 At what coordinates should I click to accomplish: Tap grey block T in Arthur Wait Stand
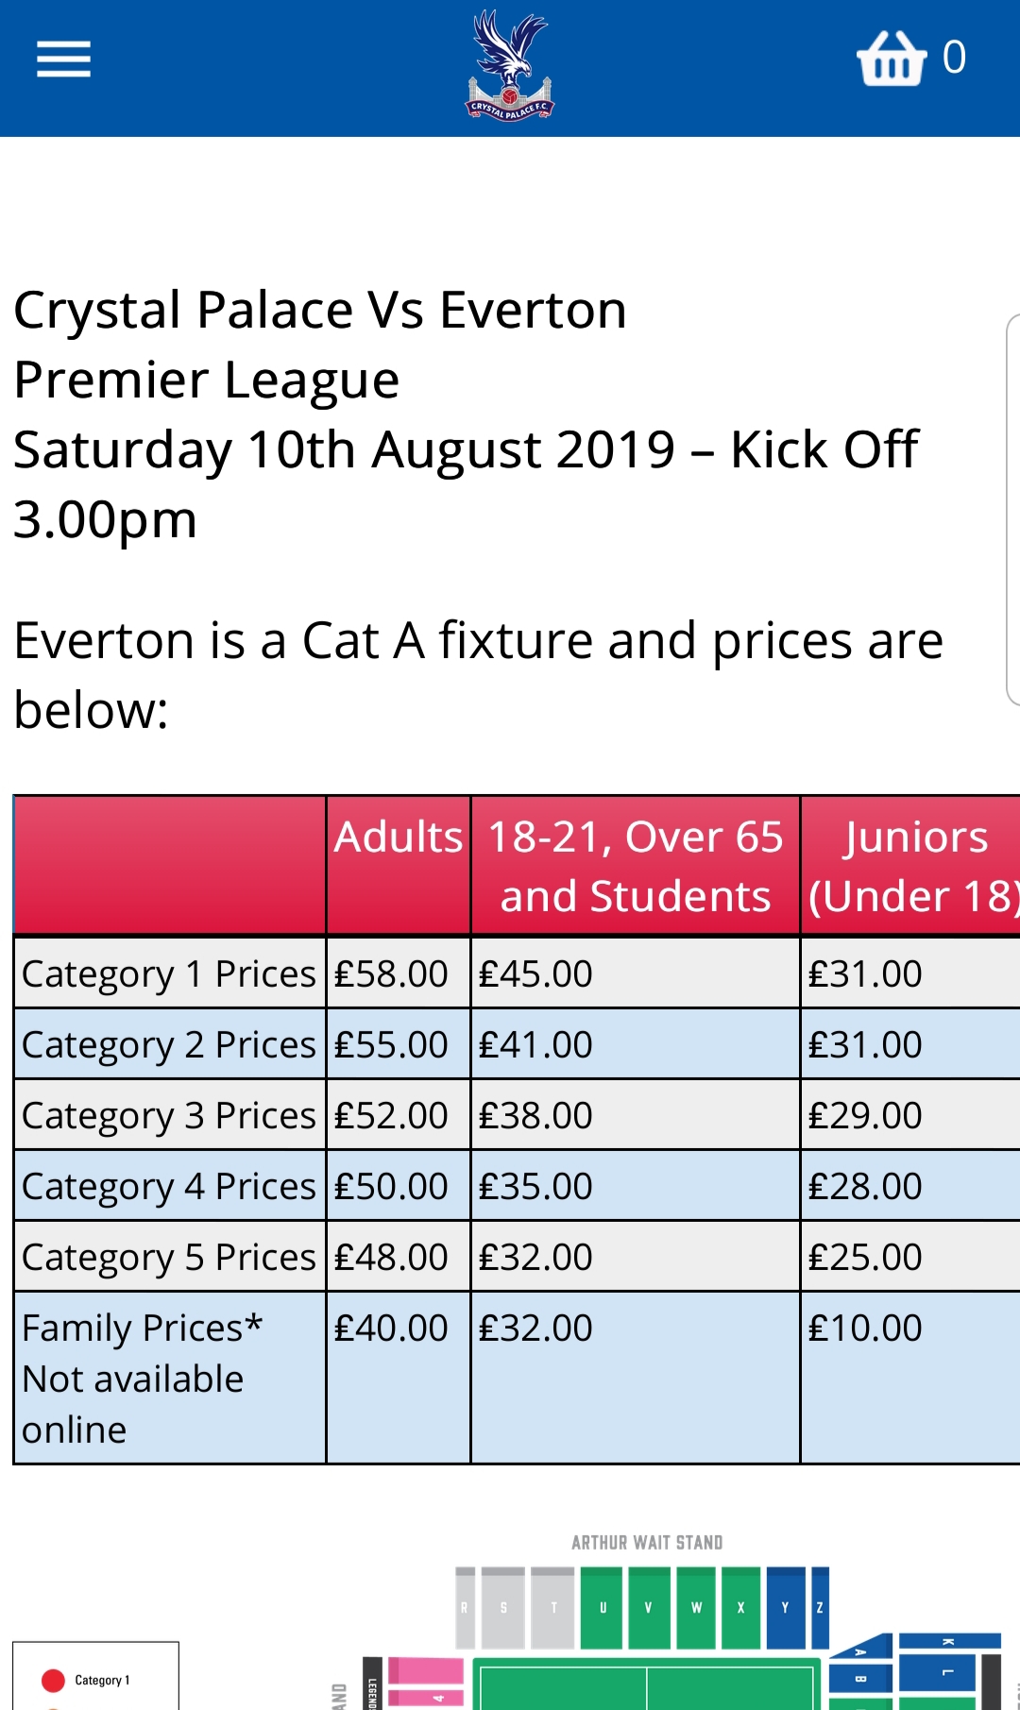pyautogui.click(x=552, y=1607)
